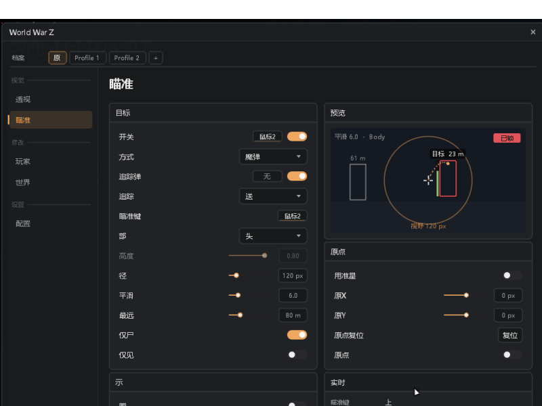Image resolution: width=542 pixels, height=406 pixels.
Task: Turn on the 用准星 toggle
Action: [x=512, y=275]
